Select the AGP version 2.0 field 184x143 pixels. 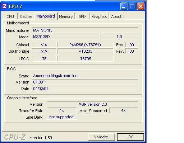(92, 104)
